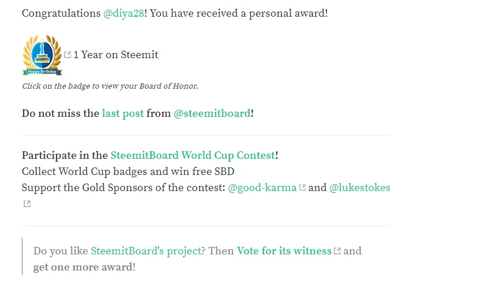This screenshot has height=282, width=482.
Task: Click the "Participate in the" text
Action: 65,155
